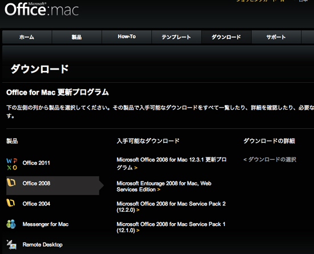Screen dimensions: 314x254
Task: Choose Office 2004 from the products
Action: 36,204
